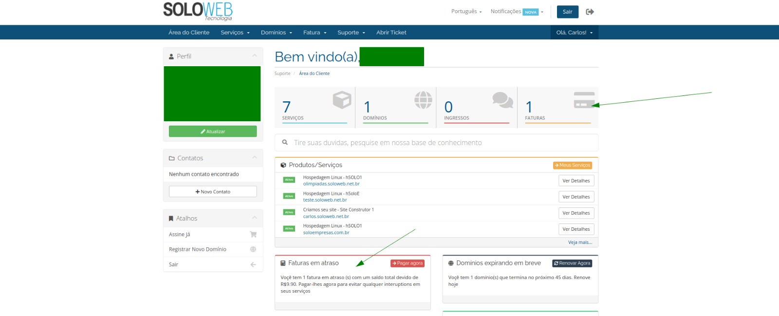Open the 1 Domínios stat tile

[396, 108]
